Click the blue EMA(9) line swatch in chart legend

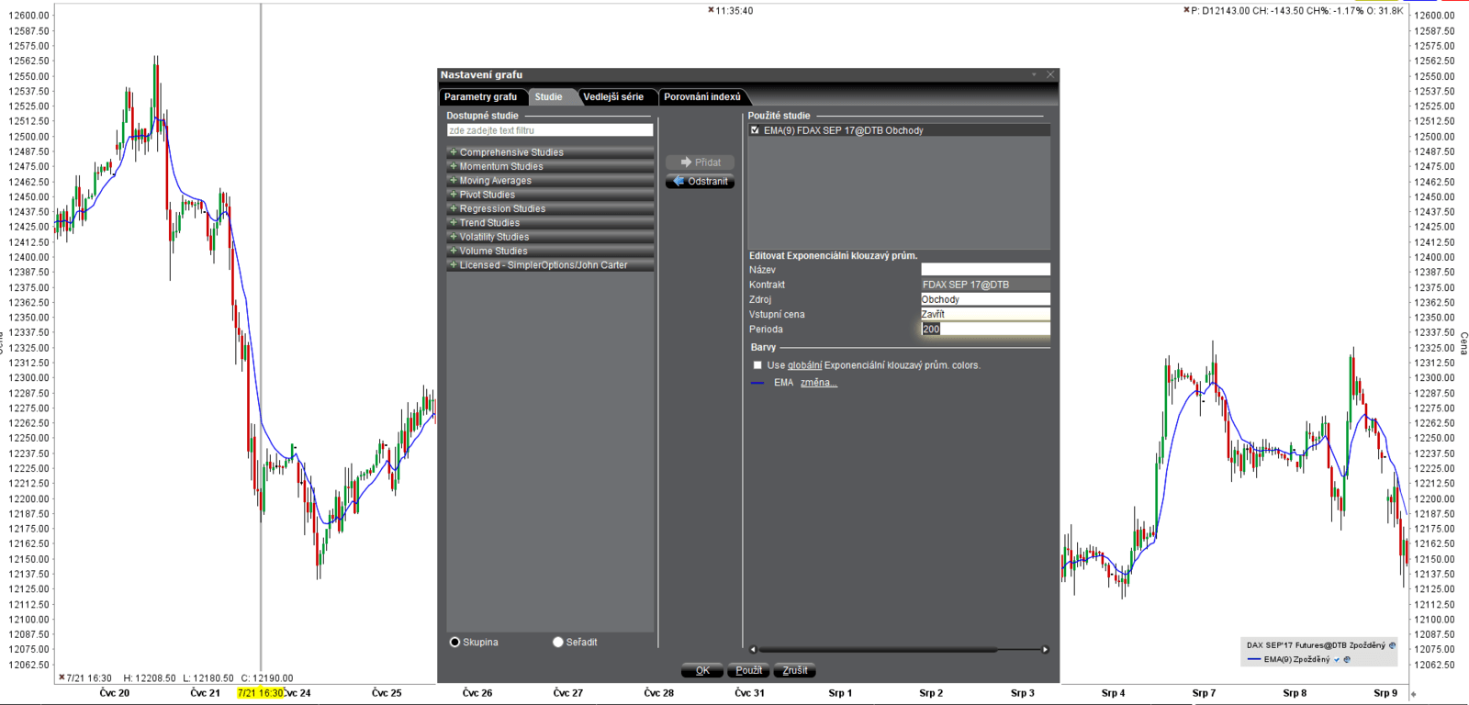click(1254, 659)
